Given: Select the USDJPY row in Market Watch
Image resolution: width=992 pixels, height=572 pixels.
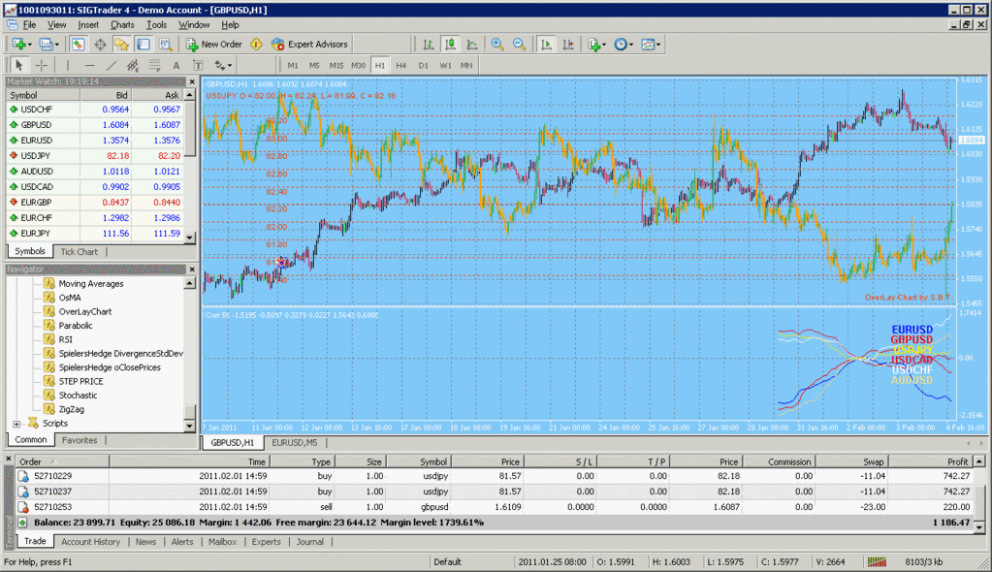Looking at the screenshot, I should coord(95,156).
